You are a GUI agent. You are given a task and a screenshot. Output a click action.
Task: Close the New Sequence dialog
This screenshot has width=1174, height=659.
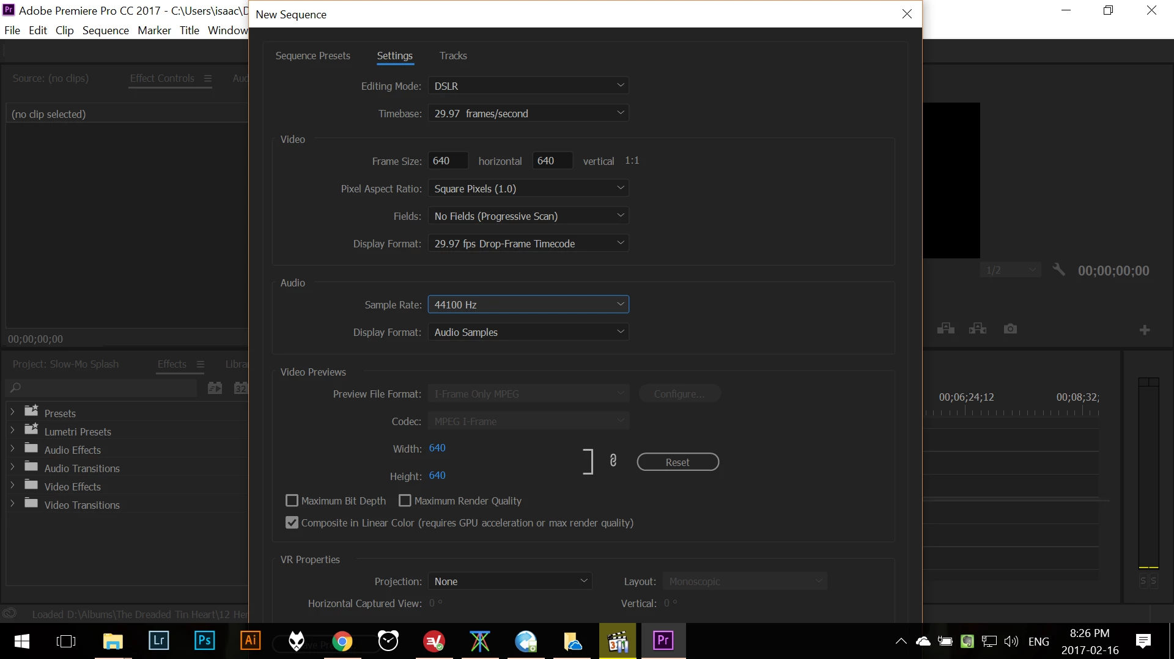[x=907, y=14]
